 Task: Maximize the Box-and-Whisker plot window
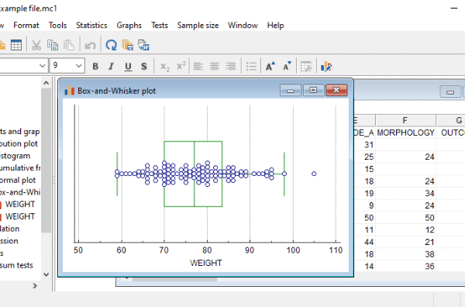(x=313, y=90)
